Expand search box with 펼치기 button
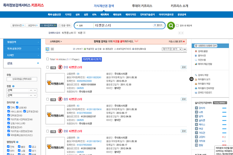233x155 pixels. click(158, 25)
